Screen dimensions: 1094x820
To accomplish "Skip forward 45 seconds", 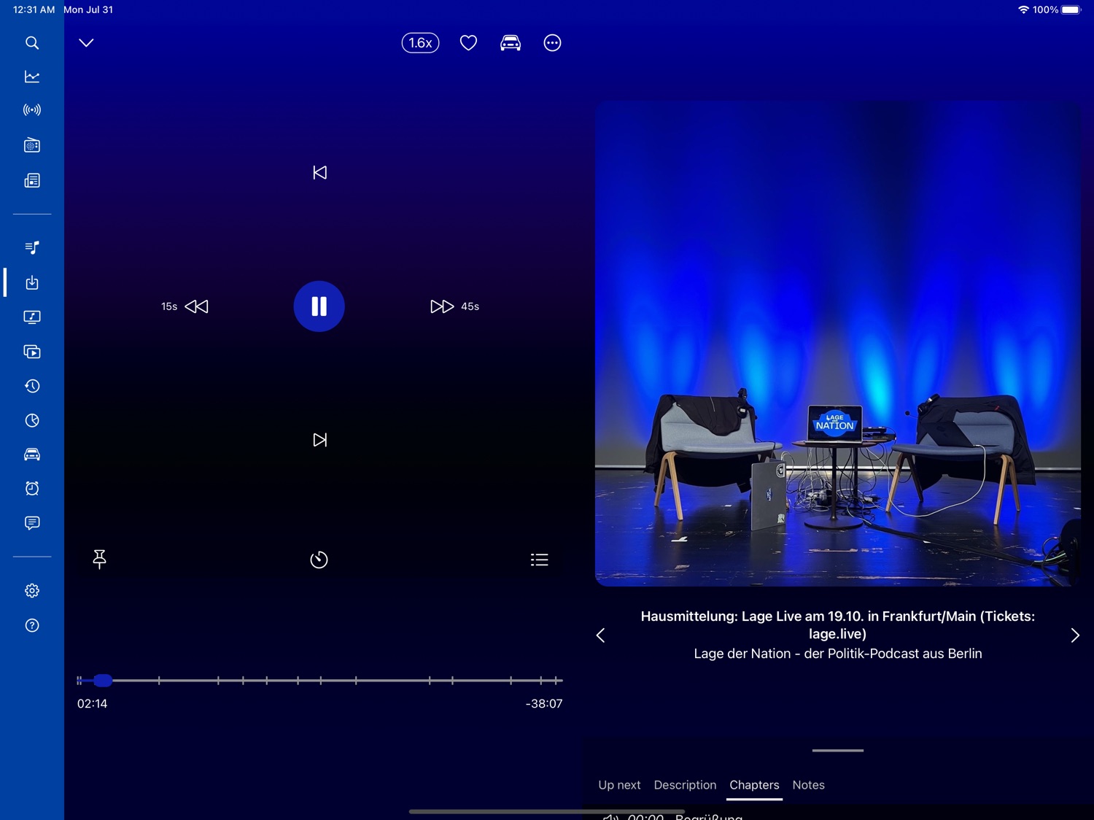I will (x=454, y=306).
